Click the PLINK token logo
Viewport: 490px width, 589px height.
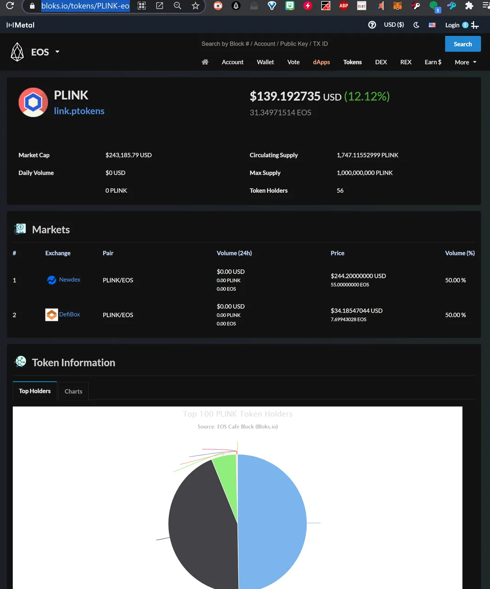(33, 102)
